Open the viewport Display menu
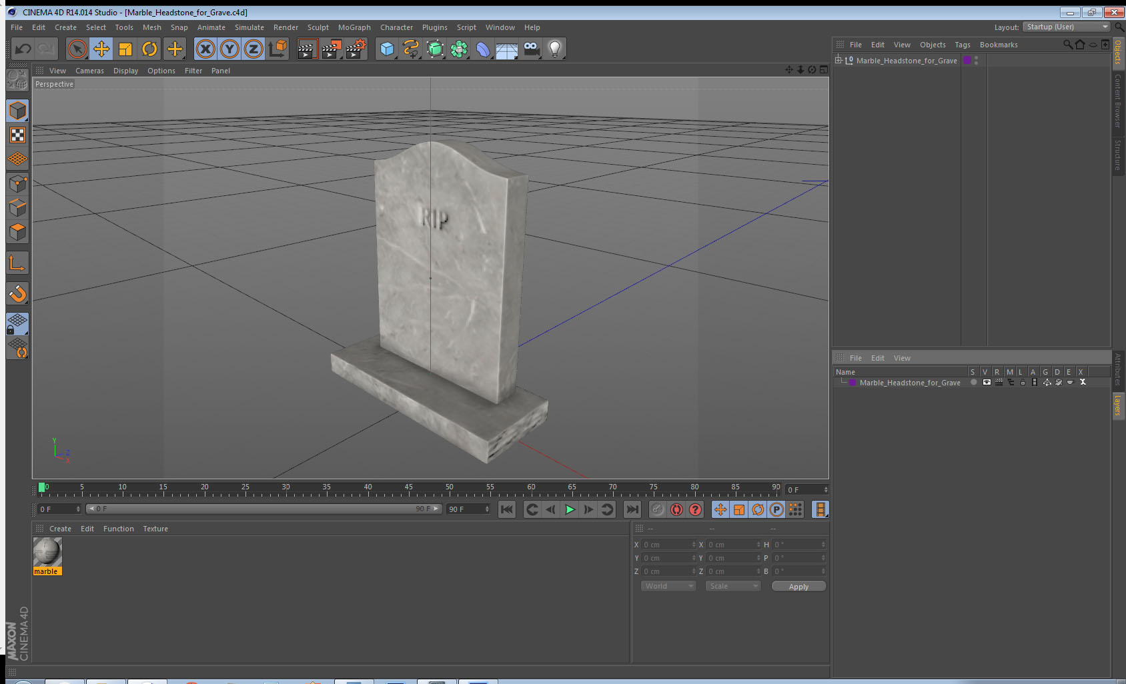The width and height of the screenshot is (1126, 684). [125, 71]
